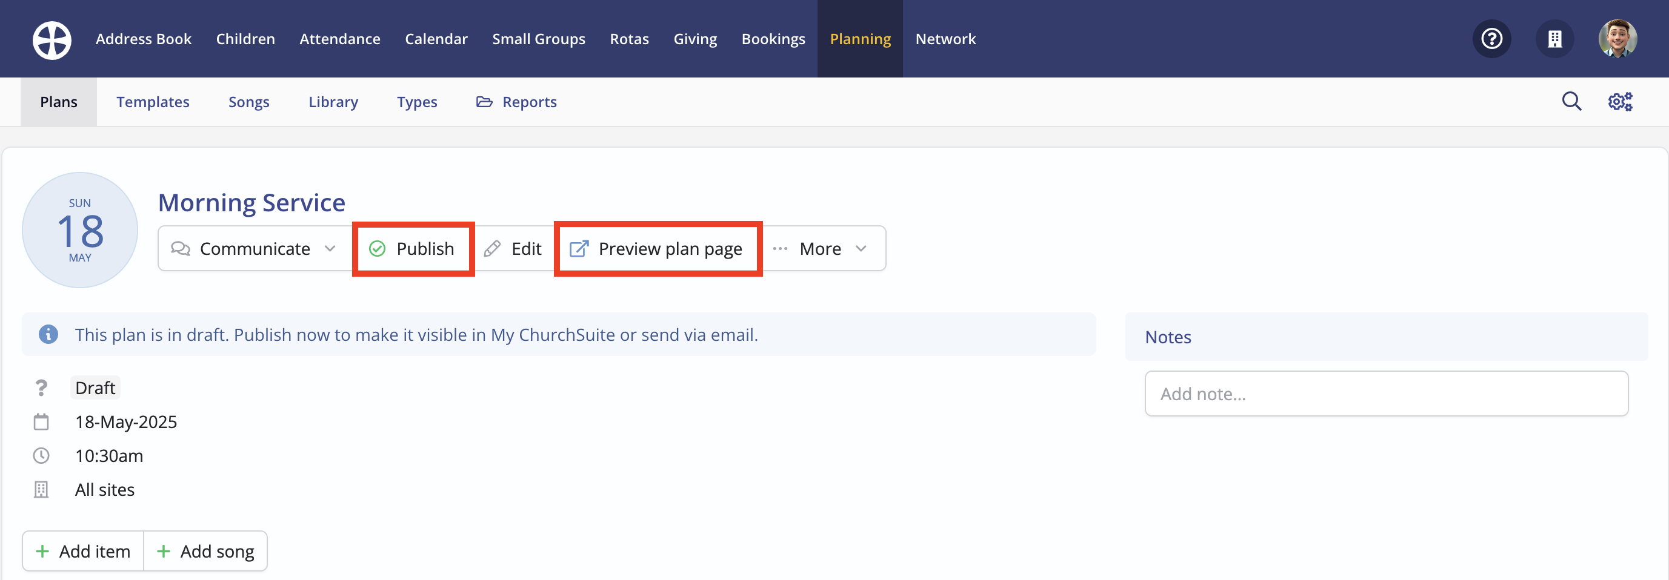Click the 10:30am time text

point(109,456)
